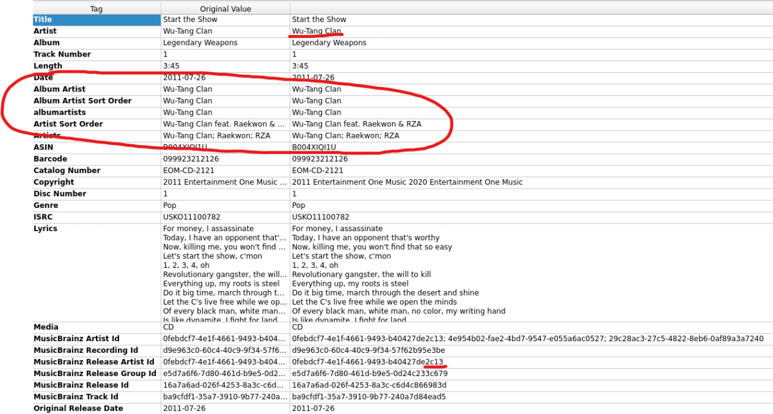773x414 pixels.
Task: Select the MusicBrainz Release Group Id label
Action: (95, 373)
